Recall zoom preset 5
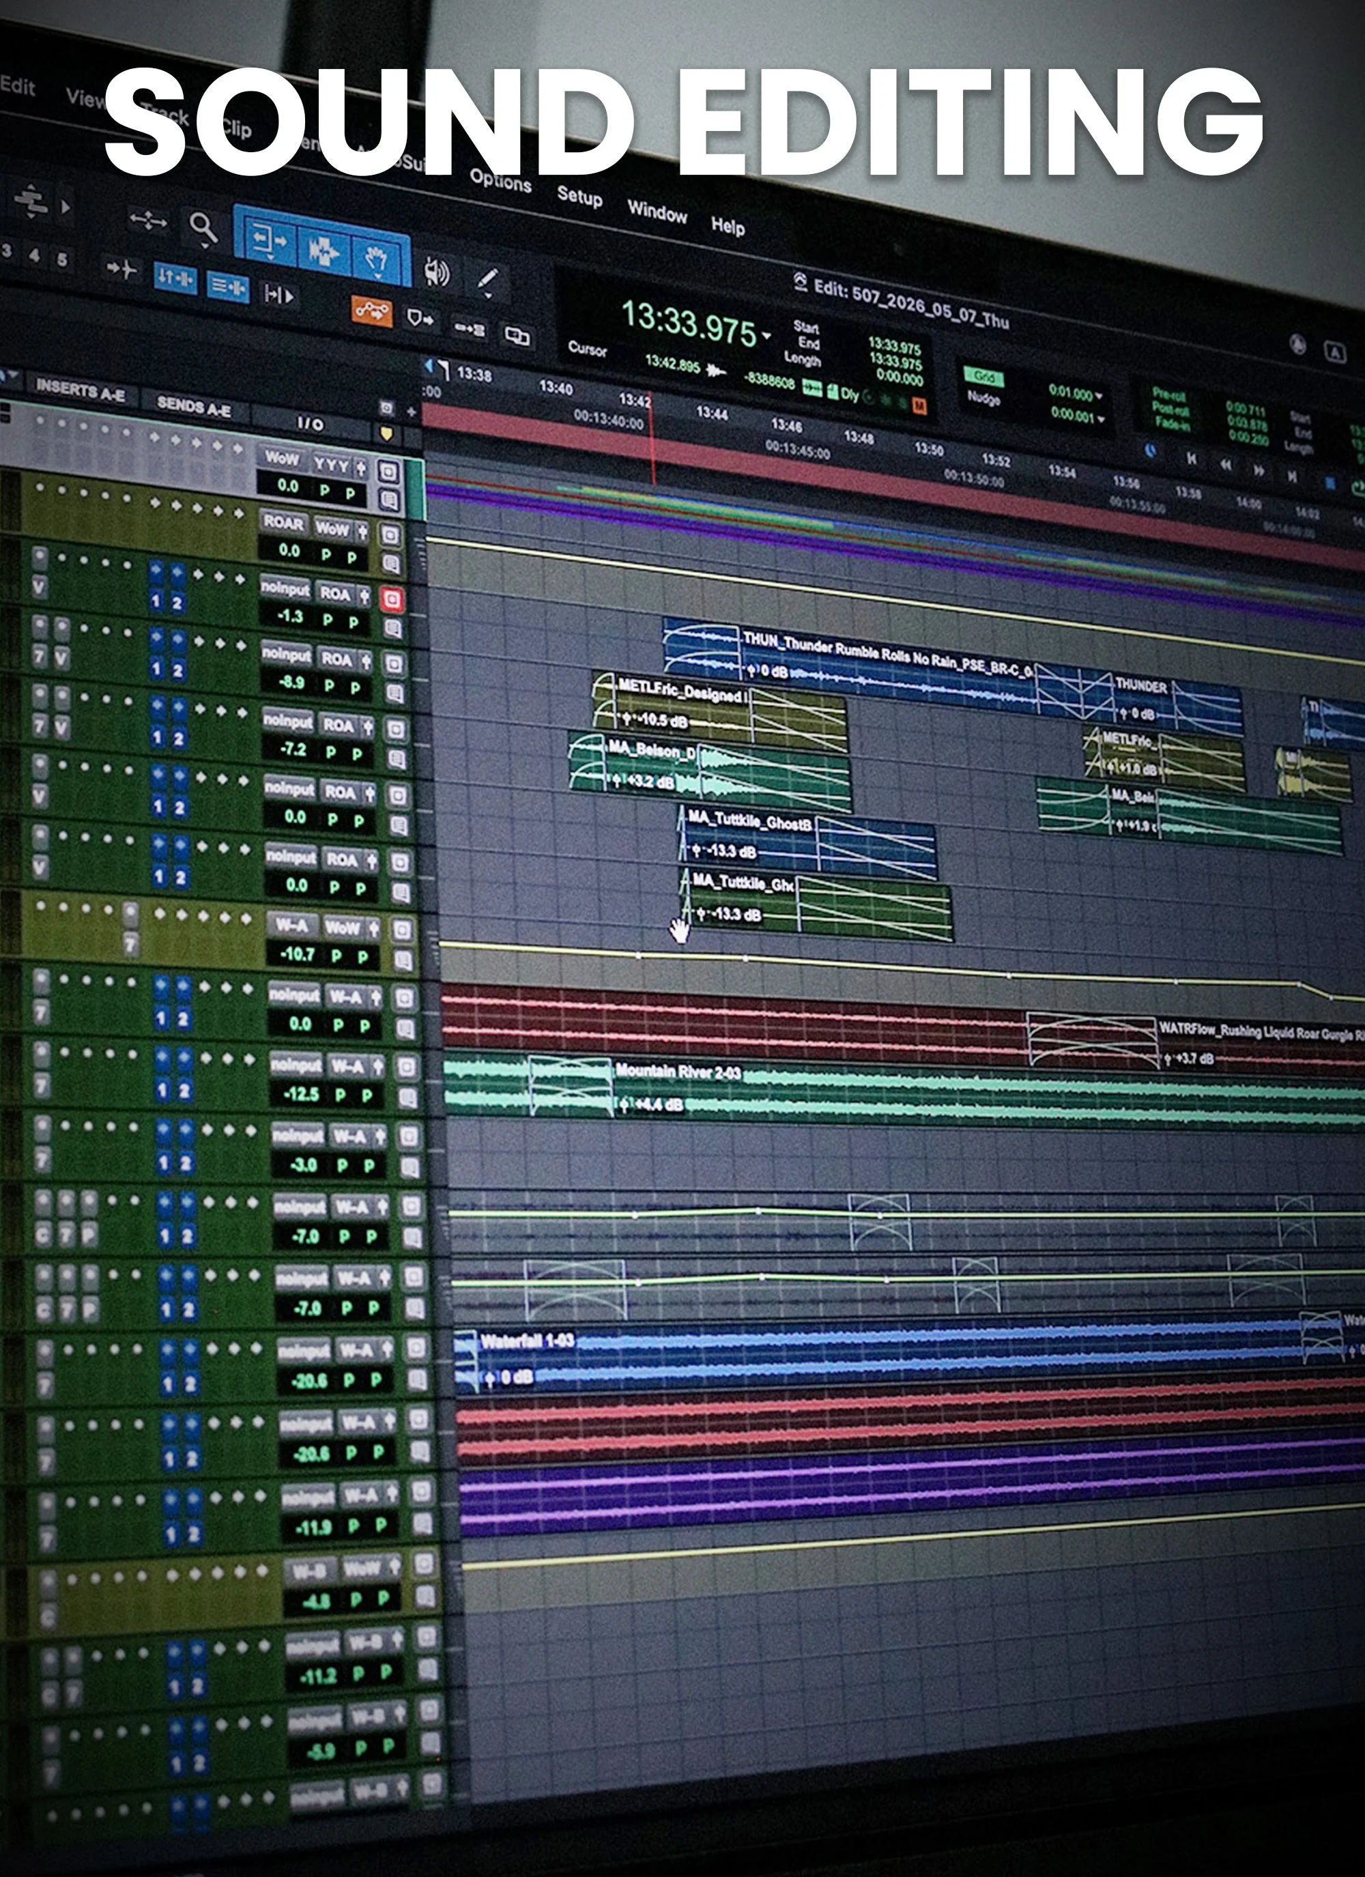Image resolution: width=1365 pixels, height=1877 pixels. pos(62,259)
